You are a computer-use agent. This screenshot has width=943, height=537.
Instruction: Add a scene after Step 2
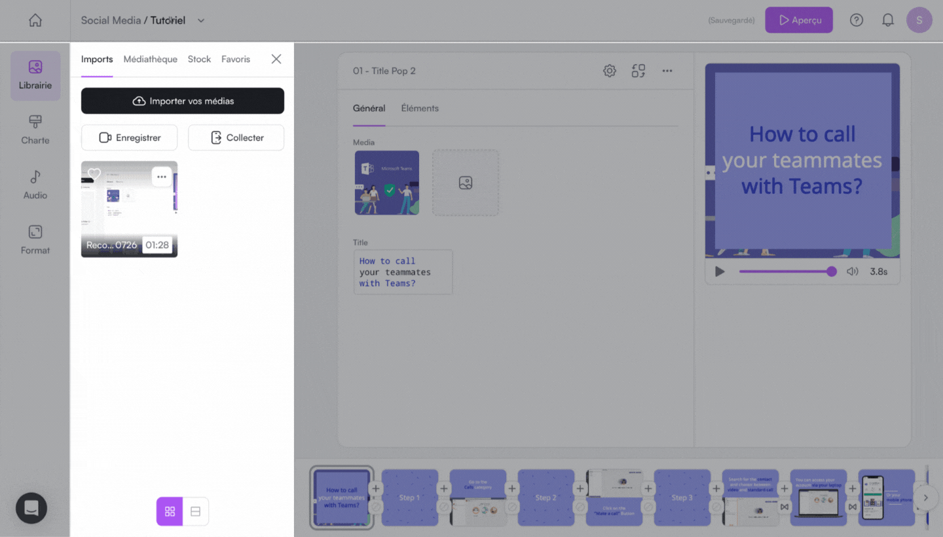[580, 489]
